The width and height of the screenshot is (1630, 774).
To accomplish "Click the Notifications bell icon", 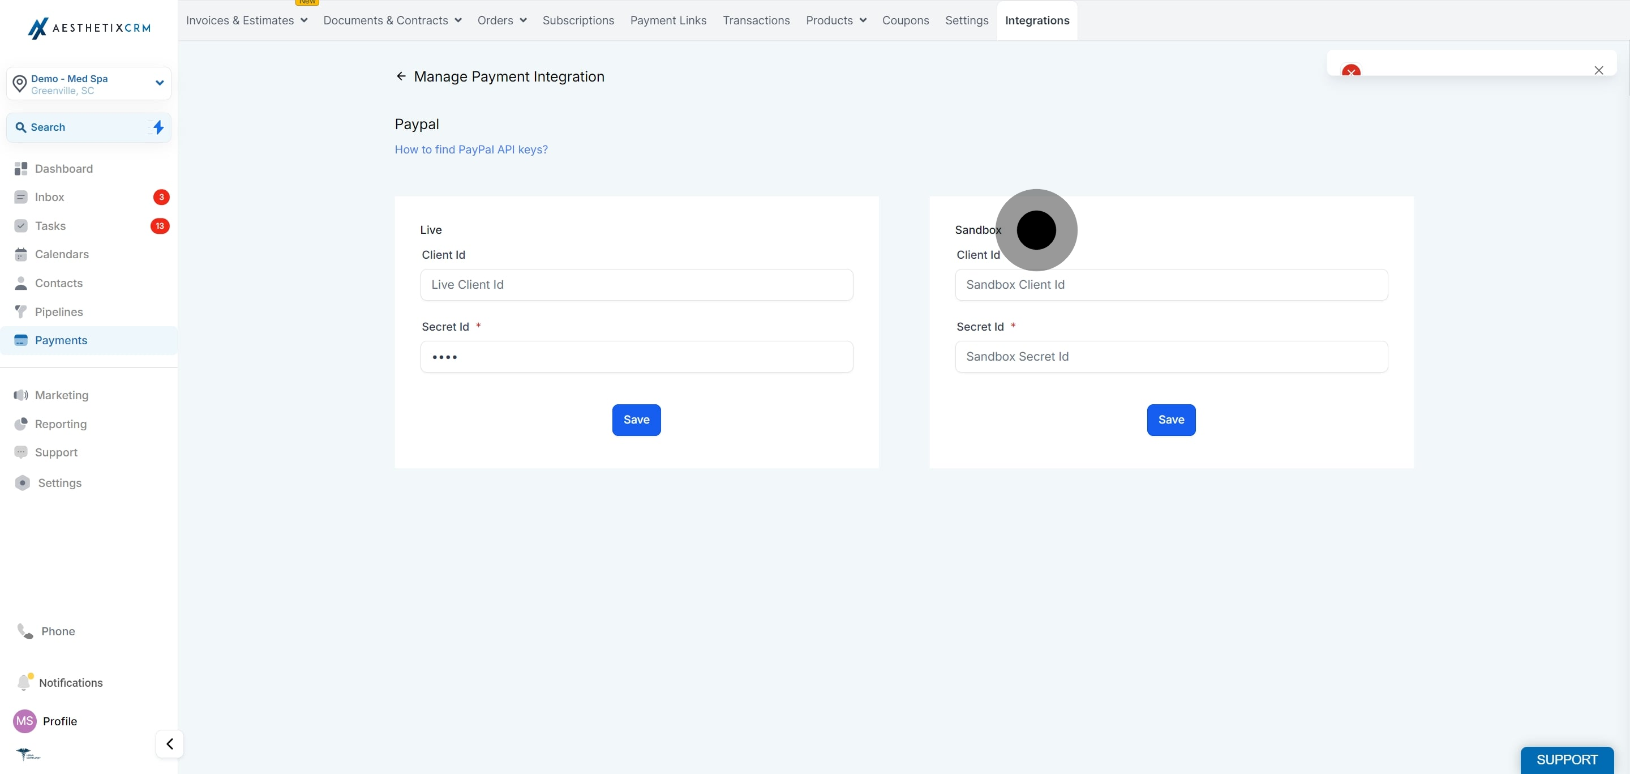I will [24, 682].
